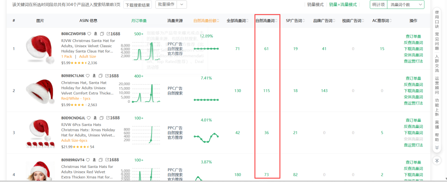Open product image of RJVW 6Pcs Santa Hats
The image size is (447, 182).
(40, 133)
